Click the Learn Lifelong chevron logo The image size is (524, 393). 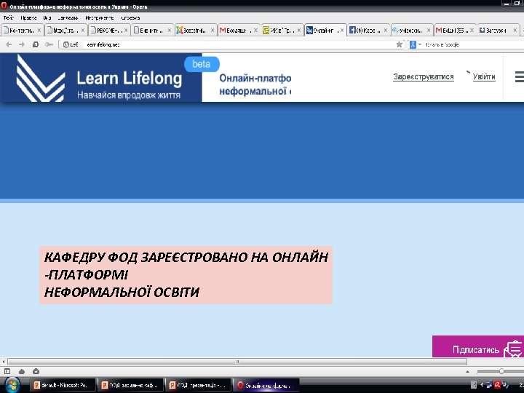coord(41,78)
